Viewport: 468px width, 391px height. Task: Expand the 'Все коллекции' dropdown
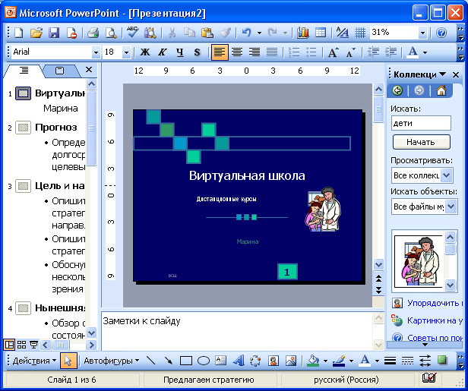[x=447, y=175]
